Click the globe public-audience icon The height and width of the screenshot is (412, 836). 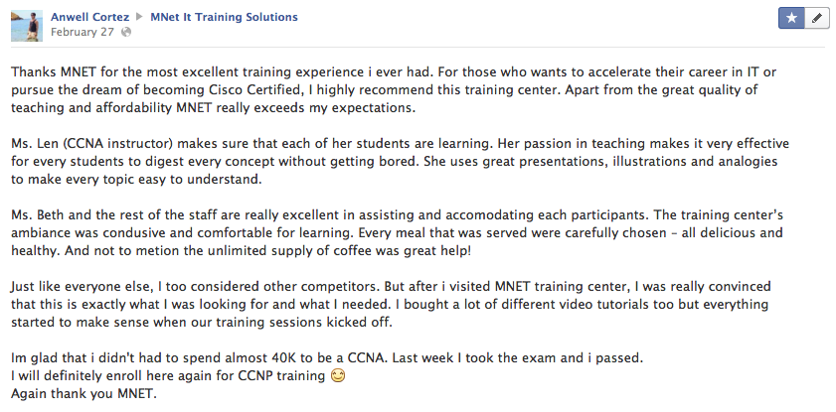pos(125,32)
